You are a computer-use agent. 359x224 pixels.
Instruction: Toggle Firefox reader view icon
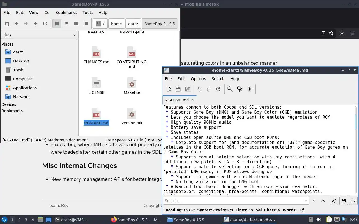pos(323,33)
